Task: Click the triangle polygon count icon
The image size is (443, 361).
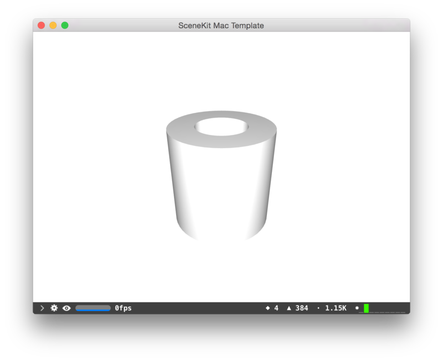Action: pyautogui.click(x=289, y=308)
